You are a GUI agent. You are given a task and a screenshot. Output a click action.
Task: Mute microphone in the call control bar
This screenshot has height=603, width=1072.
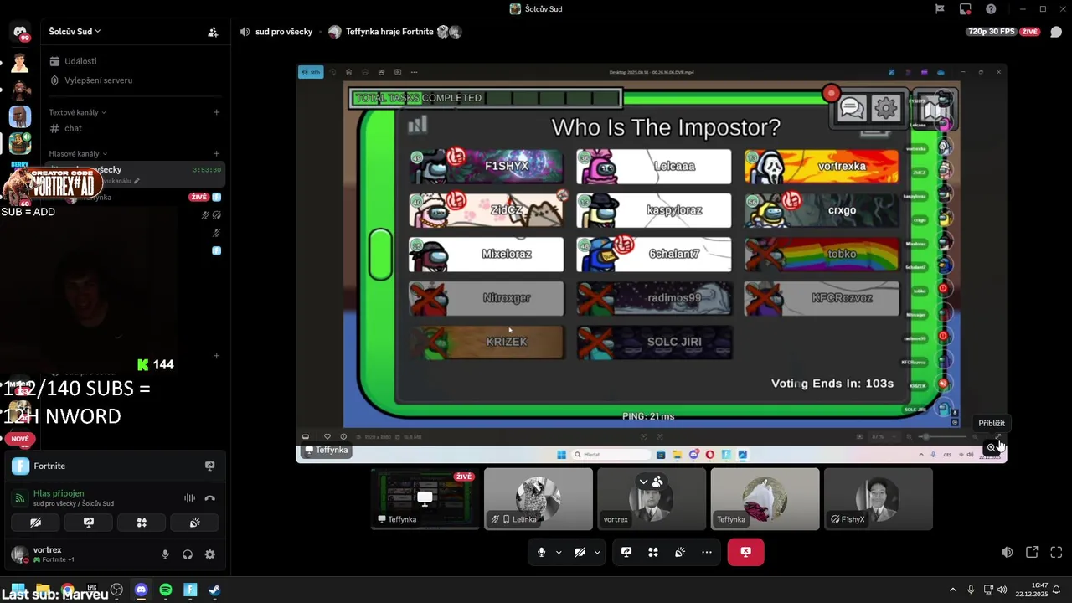(x=542, y=553)
